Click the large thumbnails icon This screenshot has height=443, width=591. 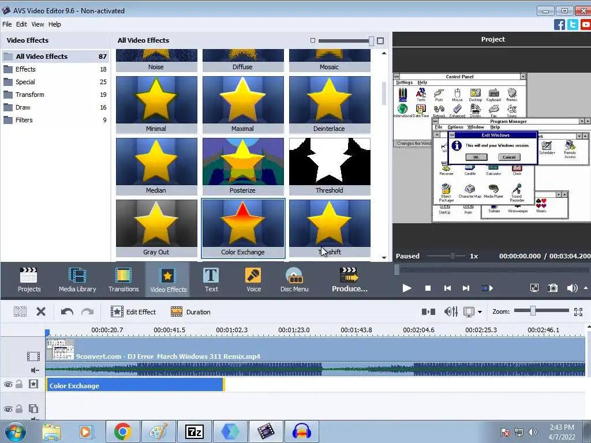pos(380,41)
